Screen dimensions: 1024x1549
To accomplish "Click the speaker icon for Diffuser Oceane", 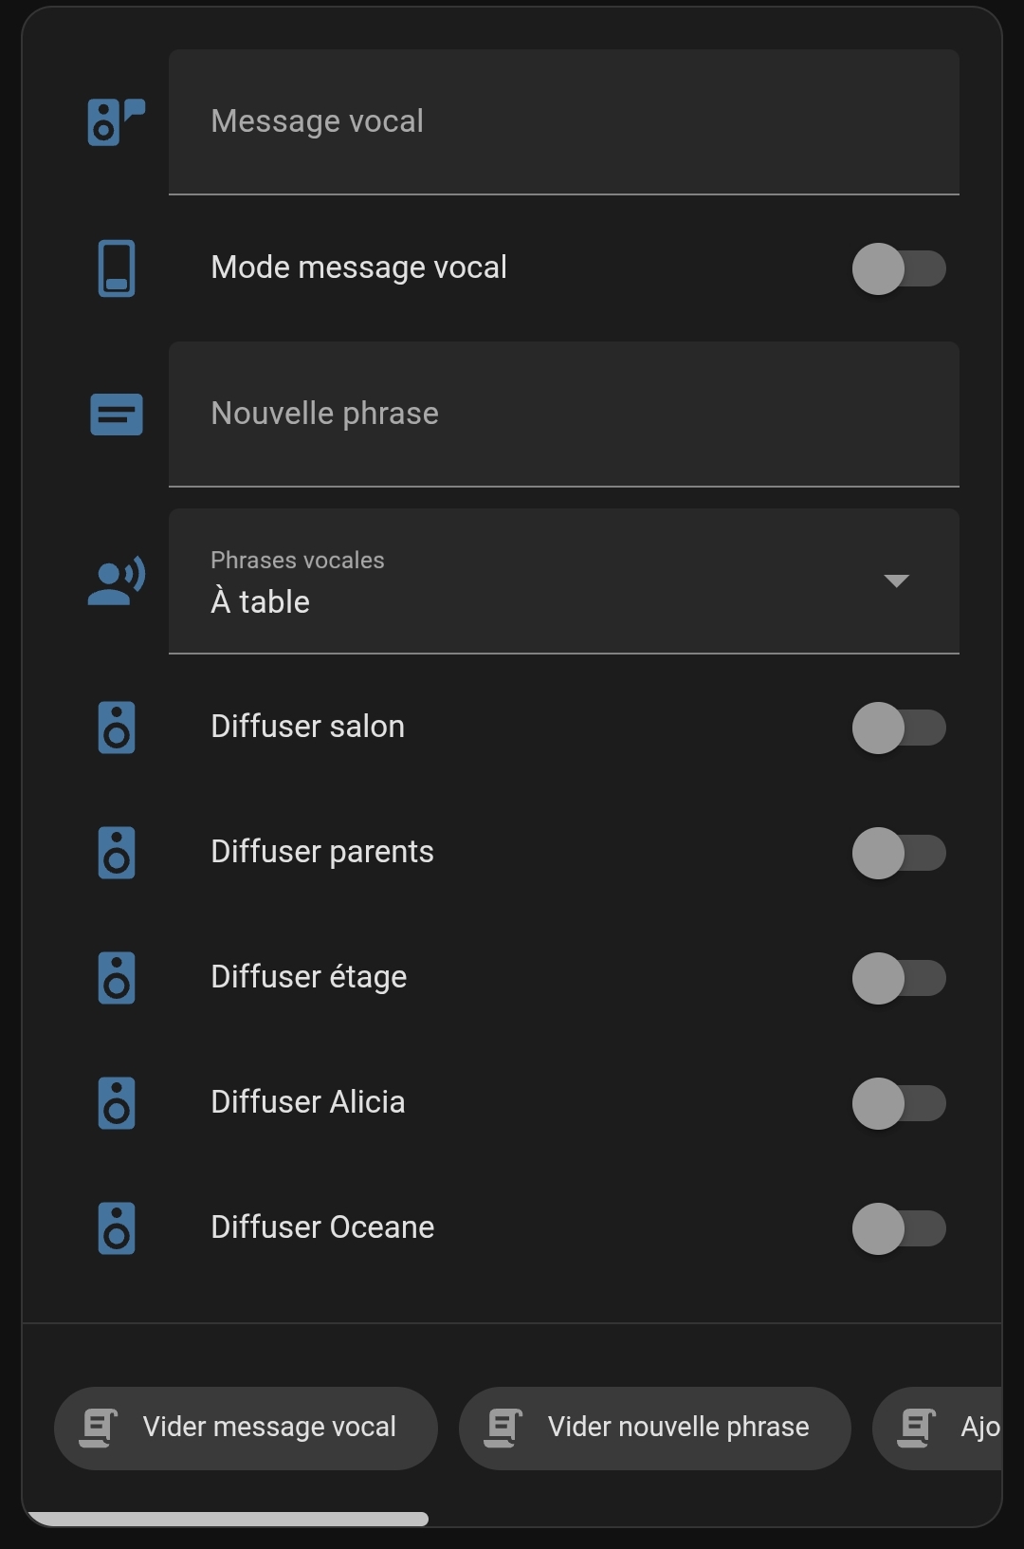I will click(x=117, y=1228).
